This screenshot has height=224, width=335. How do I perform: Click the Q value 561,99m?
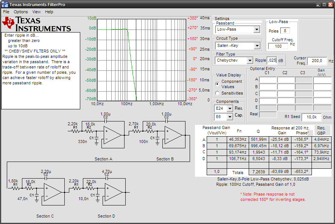click(259, 140)
